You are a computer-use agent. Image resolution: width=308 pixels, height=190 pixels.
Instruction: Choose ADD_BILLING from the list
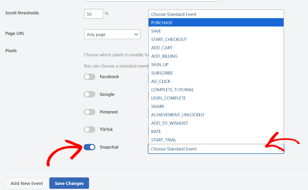tap(164, 56)
